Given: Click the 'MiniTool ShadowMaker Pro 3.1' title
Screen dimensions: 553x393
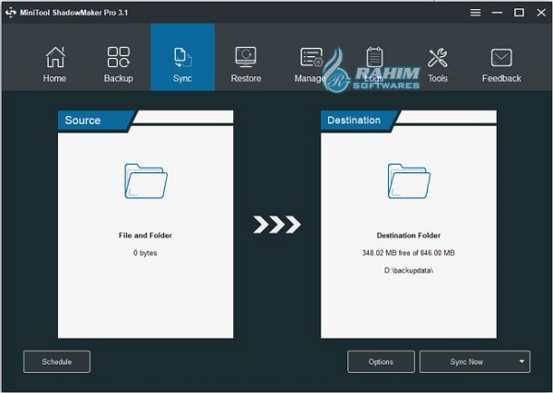Looking at the screenshot, I should pyautogui.click(x=74, y=13).
